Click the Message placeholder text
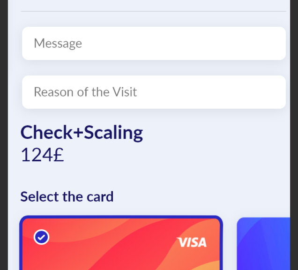Viewport: 298px width, 270px height. pyautogui.click(x=58, y=44)
